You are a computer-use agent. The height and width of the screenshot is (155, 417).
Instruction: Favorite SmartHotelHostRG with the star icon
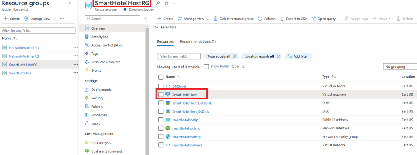167,3
